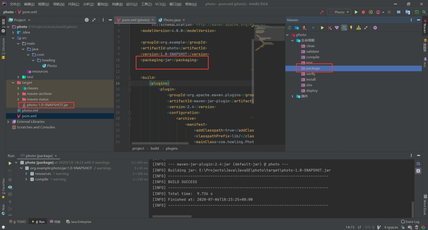Viewport: 428px width, 230px height.
Task: Click the Run console vertical scrollbar
Action: [412, 209]
